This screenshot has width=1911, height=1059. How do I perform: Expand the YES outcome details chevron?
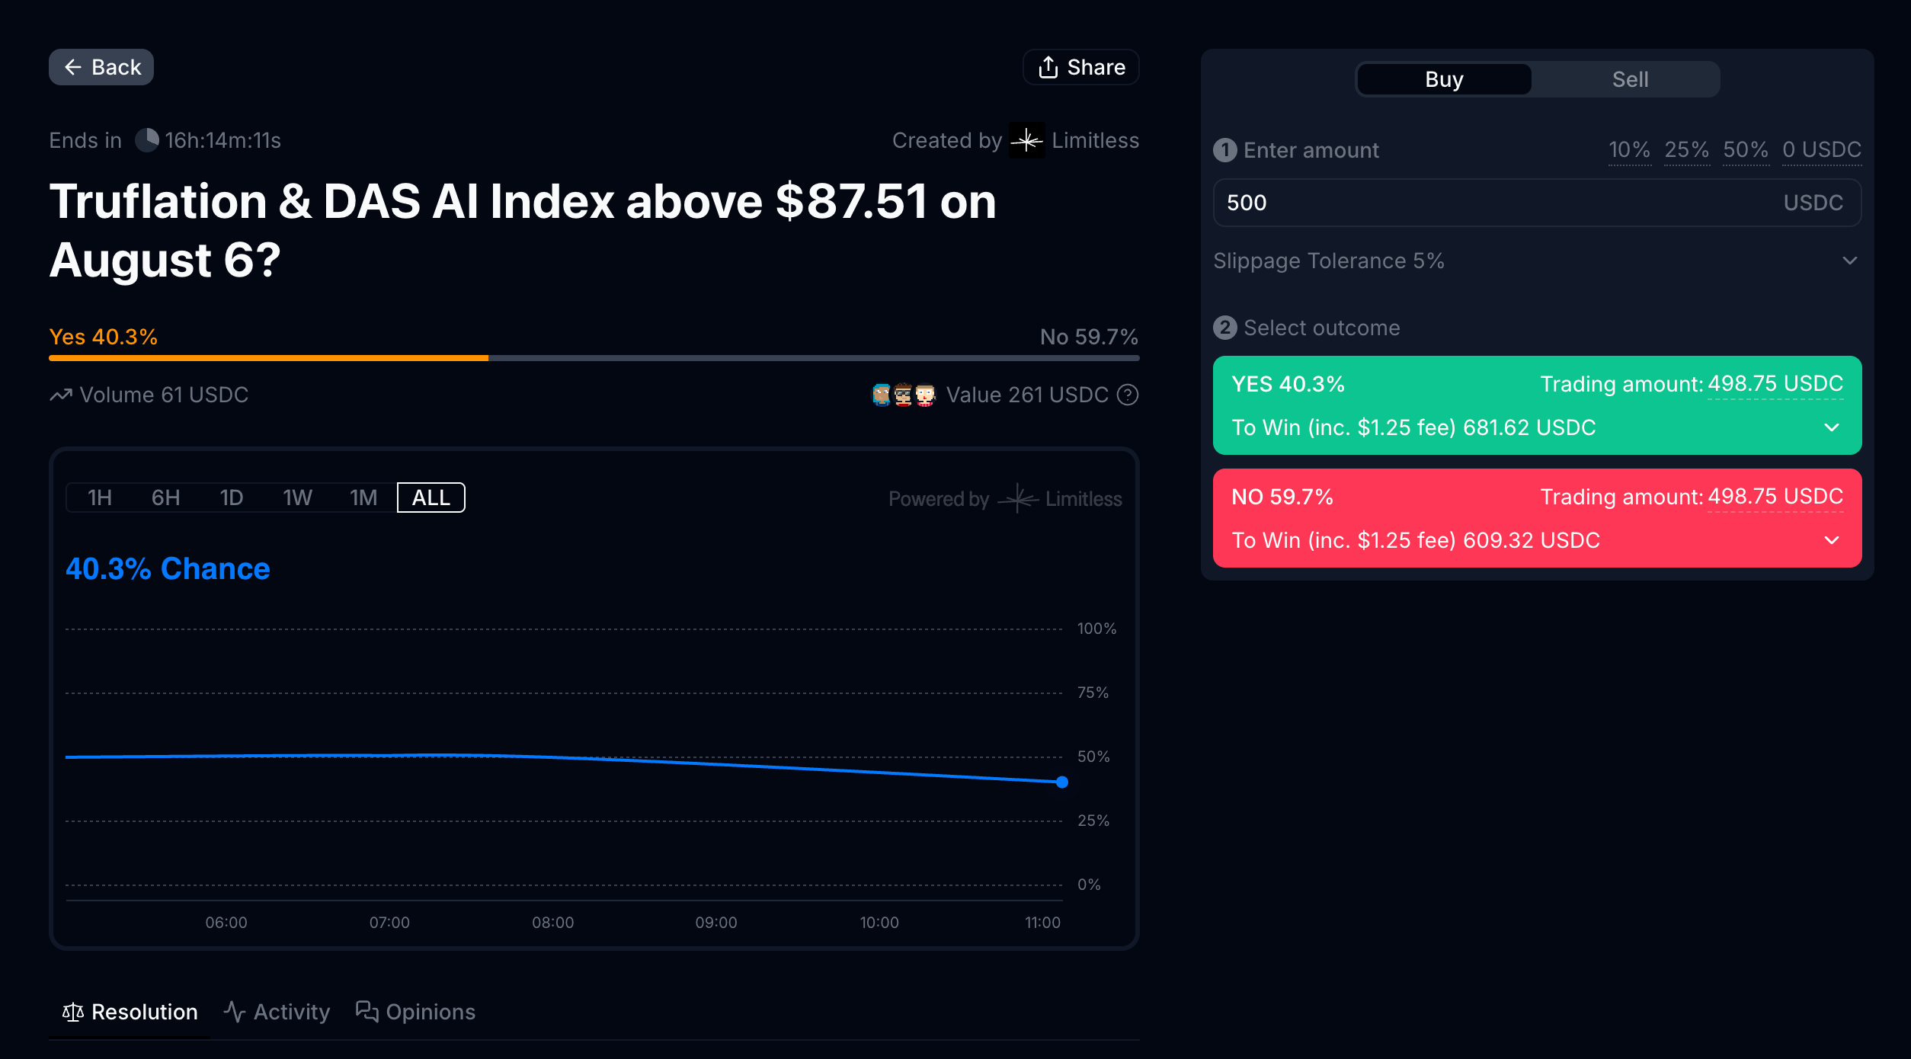pyautogui.click(x=1832, y=427)
